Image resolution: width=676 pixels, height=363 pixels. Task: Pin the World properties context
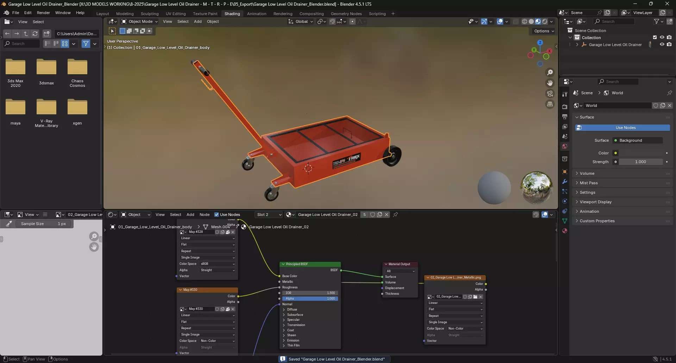[669, 93]
